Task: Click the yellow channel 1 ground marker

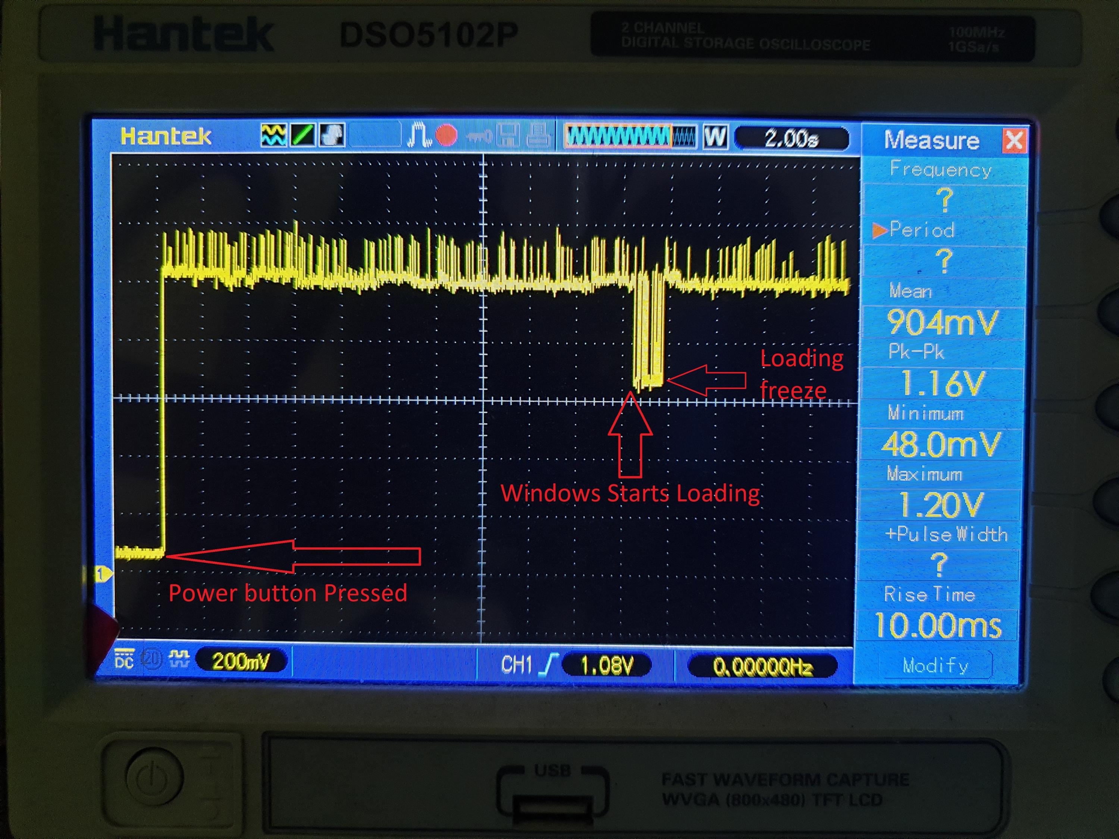Action: (104, 575)
